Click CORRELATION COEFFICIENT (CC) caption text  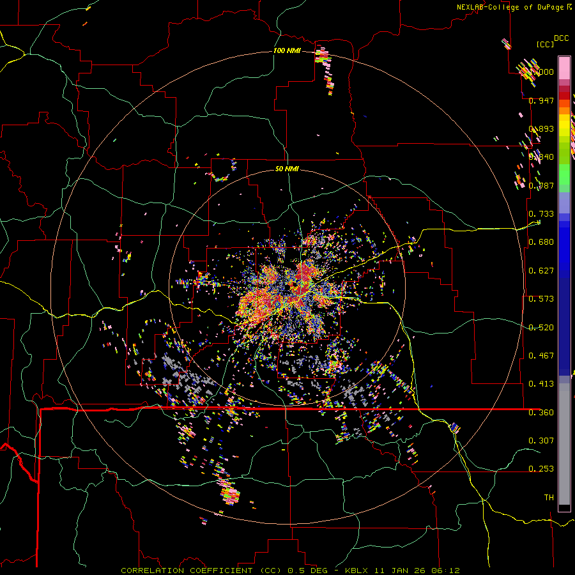click(201, 571)
